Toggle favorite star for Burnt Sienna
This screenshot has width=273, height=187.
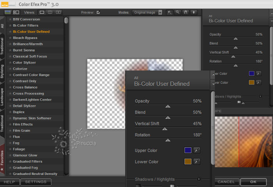pyautogui.click(x=10, y=50)
